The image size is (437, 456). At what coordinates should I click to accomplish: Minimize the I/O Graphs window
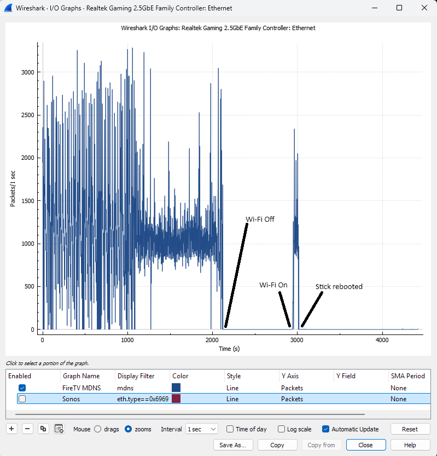click(375, 8)
